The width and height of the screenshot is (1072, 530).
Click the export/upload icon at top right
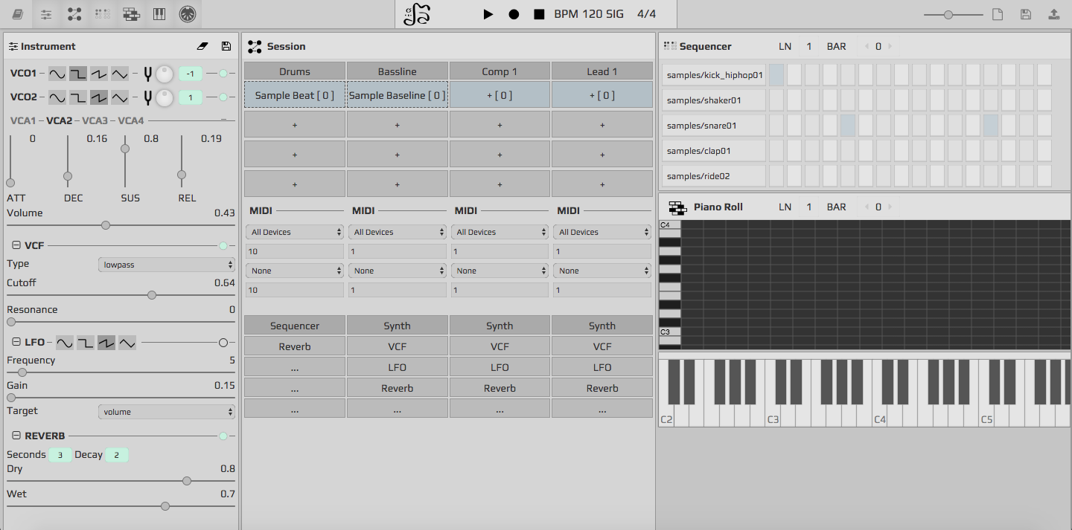(x=1053, y=14)
